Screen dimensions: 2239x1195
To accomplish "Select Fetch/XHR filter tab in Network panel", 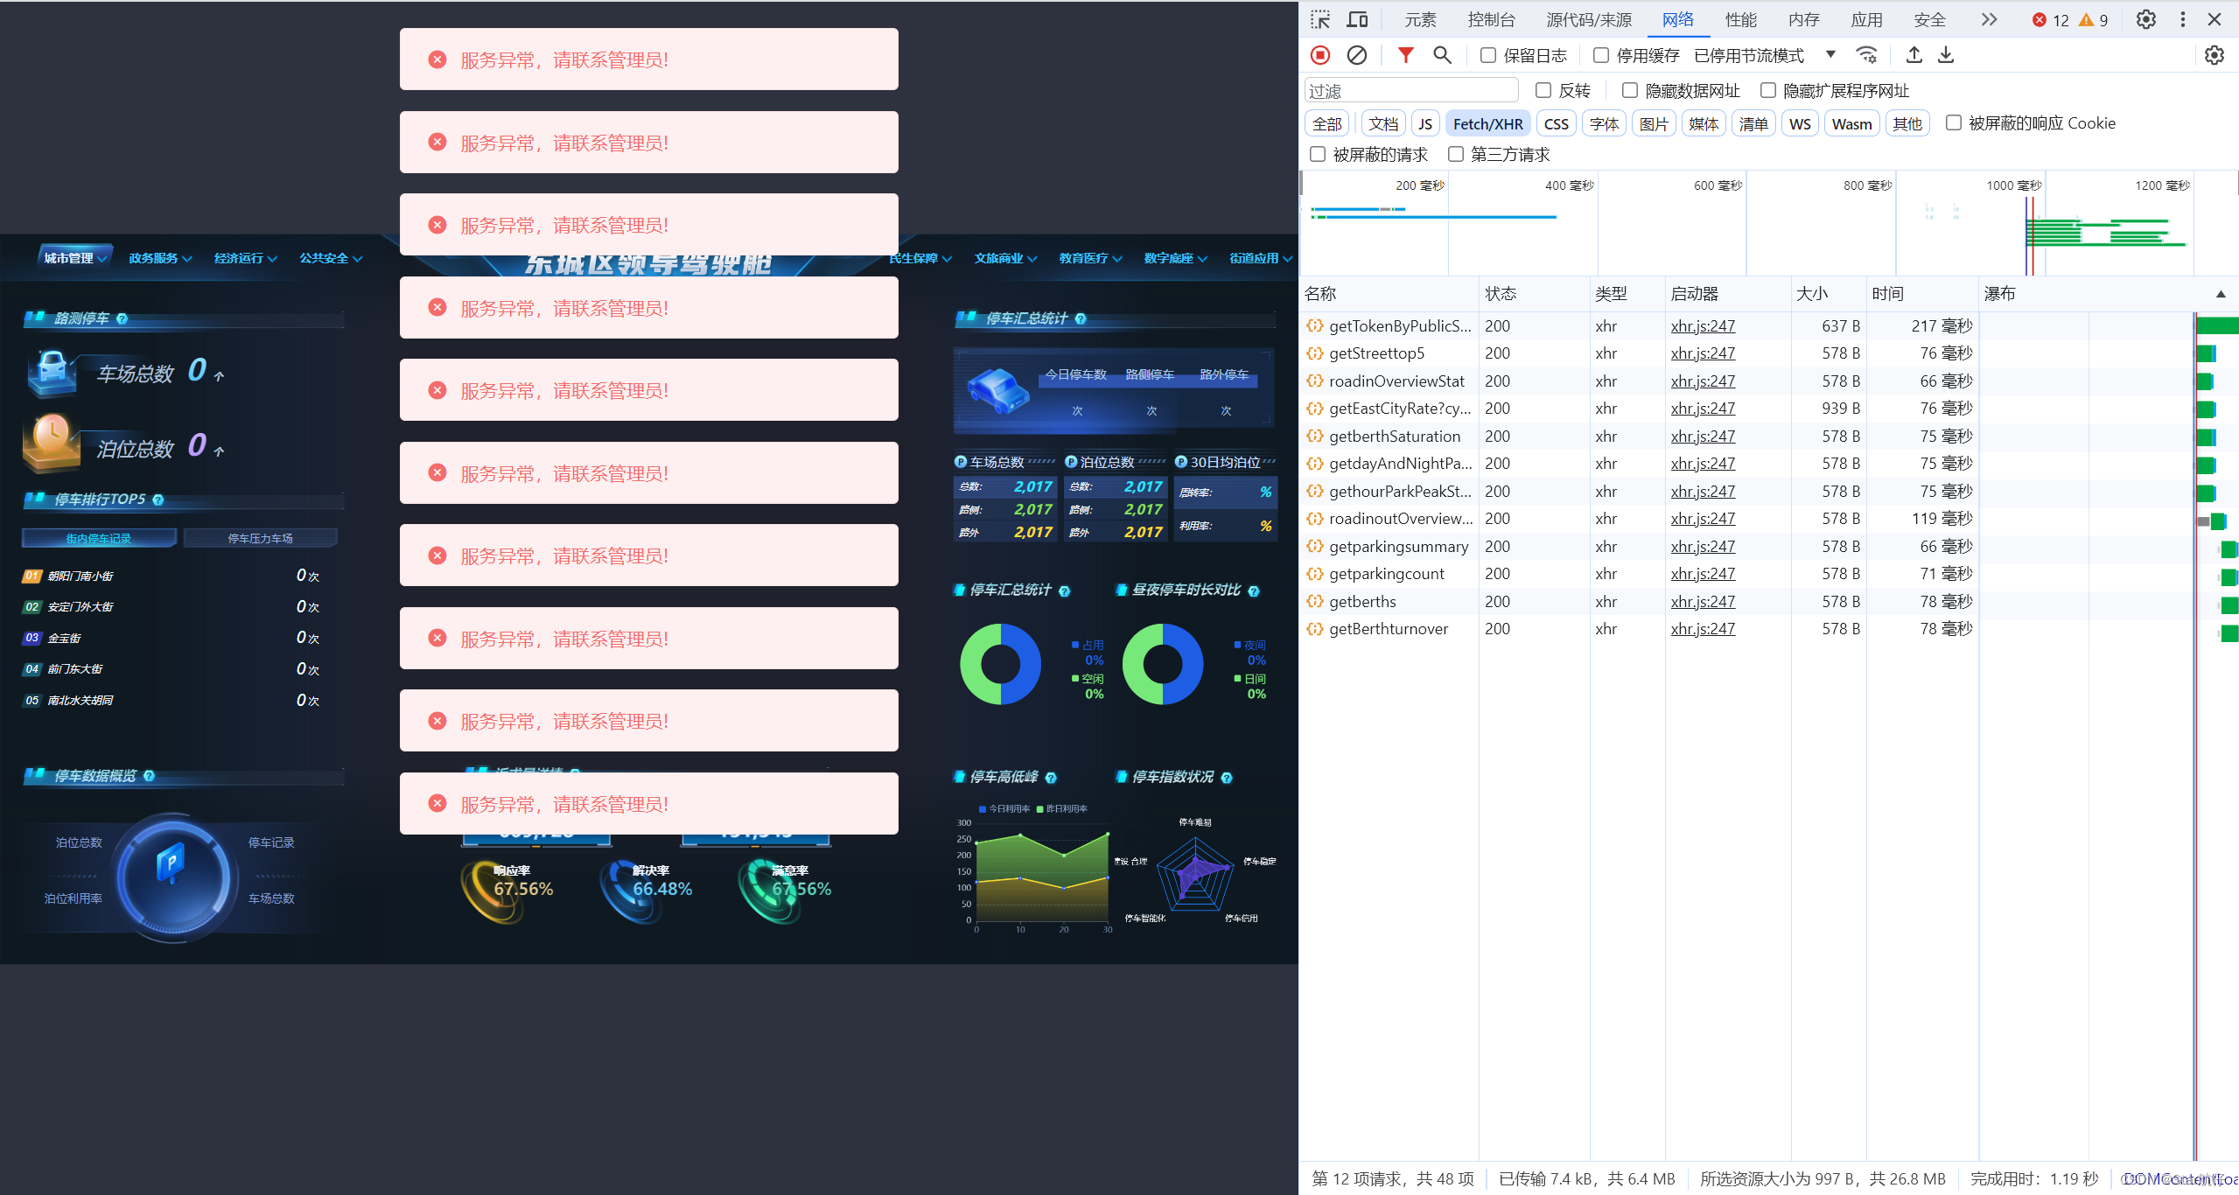I will click(x=1486, y=124).
